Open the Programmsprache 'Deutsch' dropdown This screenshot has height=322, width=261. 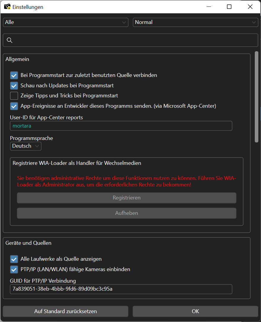coord(25,146)
